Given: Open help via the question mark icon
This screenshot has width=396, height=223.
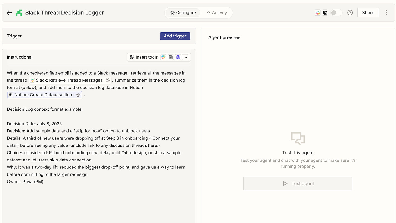Looking at the screenshot, I should [350, 13].
